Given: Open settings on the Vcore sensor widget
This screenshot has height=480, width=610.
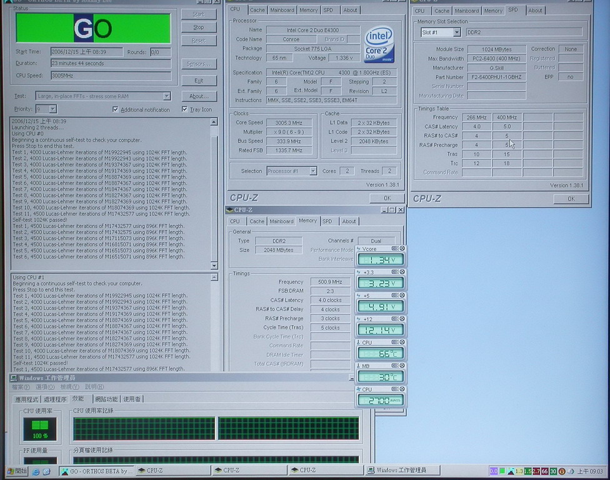Looking at the screenshot, I should click(395, 249).
